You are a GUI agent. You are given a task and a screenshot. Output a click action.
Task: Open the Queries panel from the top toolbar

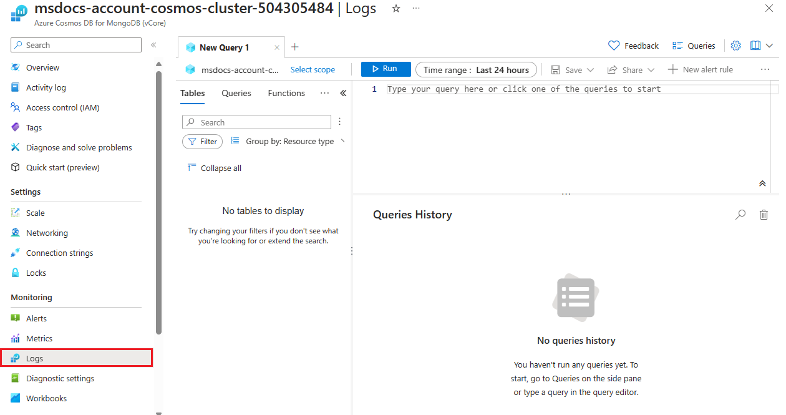pyautogui.click(x=694, y=46)
